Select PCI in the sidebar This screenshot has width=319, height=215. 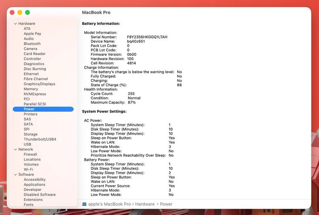[27, 99]
